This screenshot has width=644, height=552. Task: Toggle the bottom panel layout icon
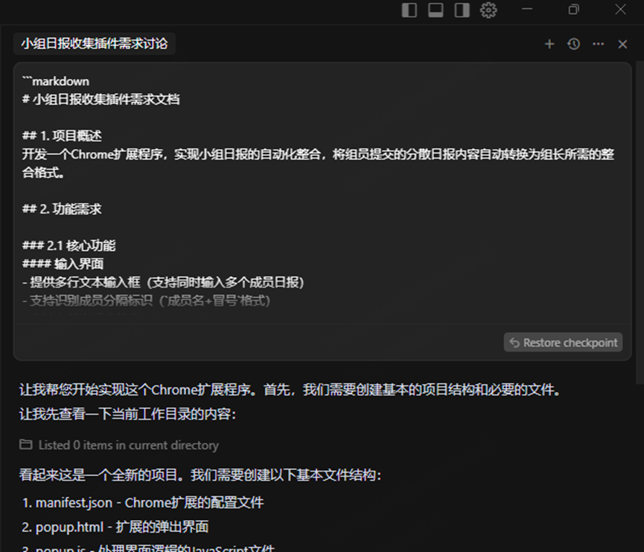coord(436,10)
